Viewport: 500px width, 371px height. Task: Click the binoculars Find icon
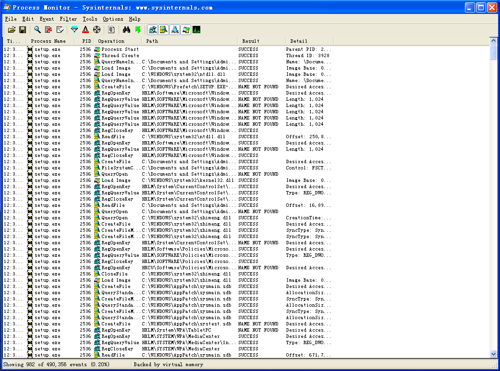click(x=126, y=30)
